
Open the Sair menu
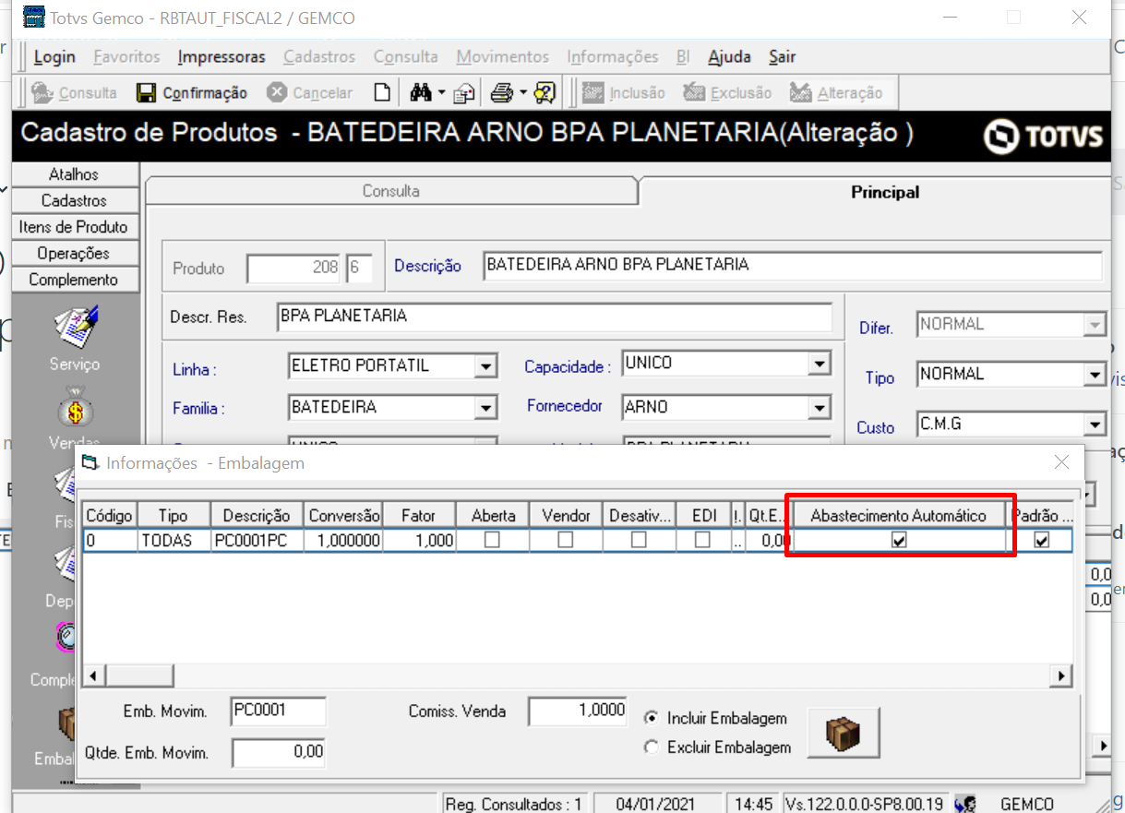(782, 56)
